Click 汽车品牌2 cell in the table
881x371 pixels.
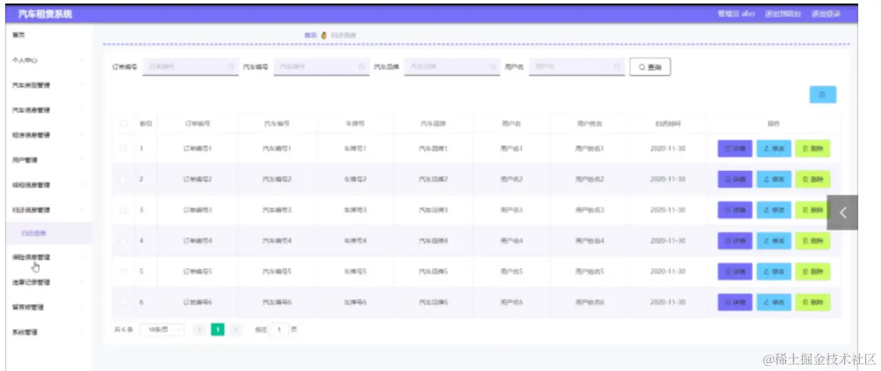433,179
